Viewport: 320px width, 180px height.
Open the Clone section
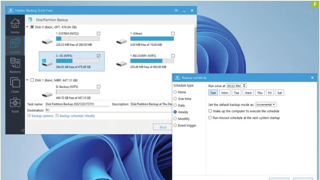[x=15, y=85]
